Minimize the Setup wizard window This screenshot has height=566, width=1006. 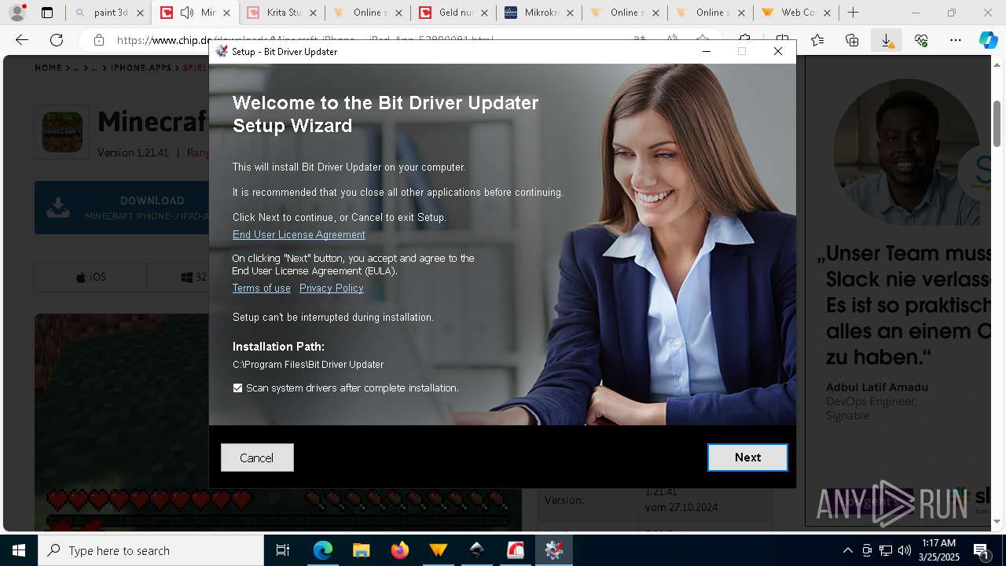[x=707, y=51]
